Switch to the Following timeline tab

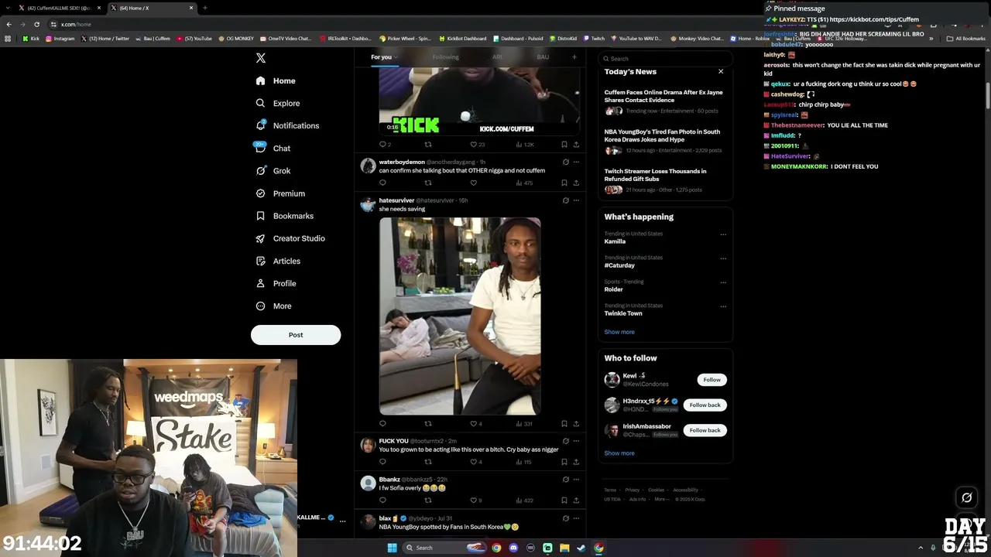[446, 57]
